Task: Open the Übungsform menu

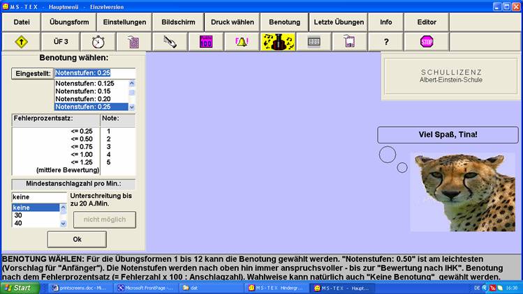Action: [x=70, y=22]
